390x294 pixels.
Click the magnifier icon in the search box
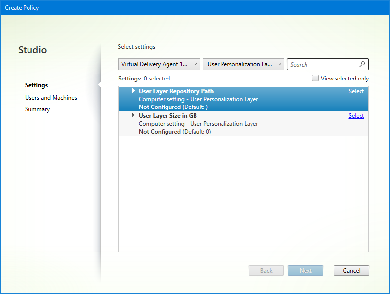click(x=362, y=64)
